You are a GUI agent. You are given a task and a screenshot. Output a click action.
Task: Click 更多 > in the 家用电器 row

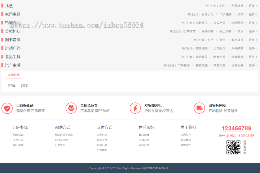[253, 14]
